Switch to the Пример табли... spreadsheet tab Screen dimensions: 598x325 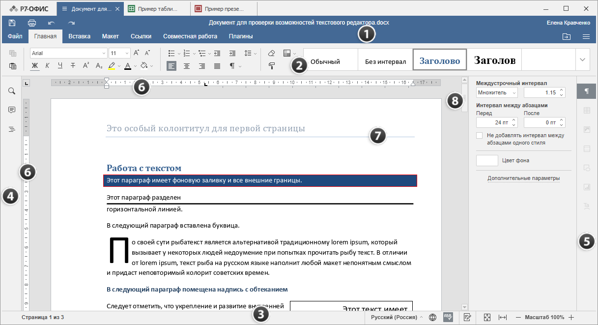pyautogui.click(x=157, y=9)
